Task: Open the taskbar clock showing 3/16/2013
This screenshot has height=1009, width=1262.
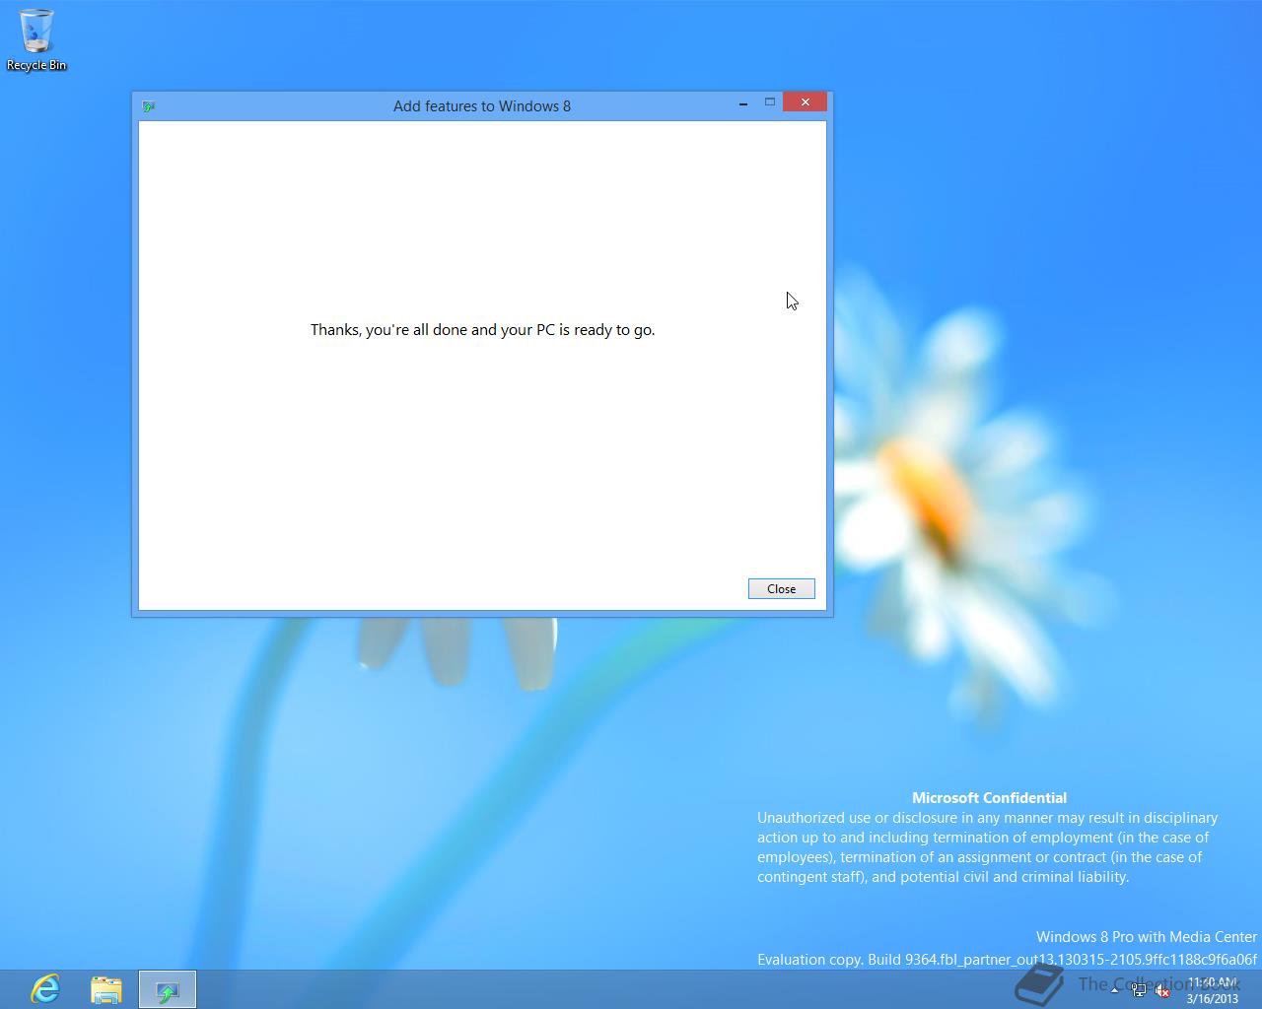Action: click(x=1213, y=990)
